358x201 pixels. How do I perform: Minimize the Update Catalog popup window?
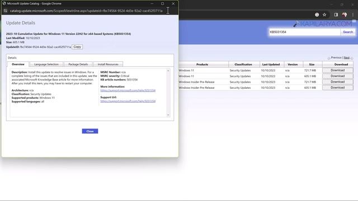pos(152,3)
